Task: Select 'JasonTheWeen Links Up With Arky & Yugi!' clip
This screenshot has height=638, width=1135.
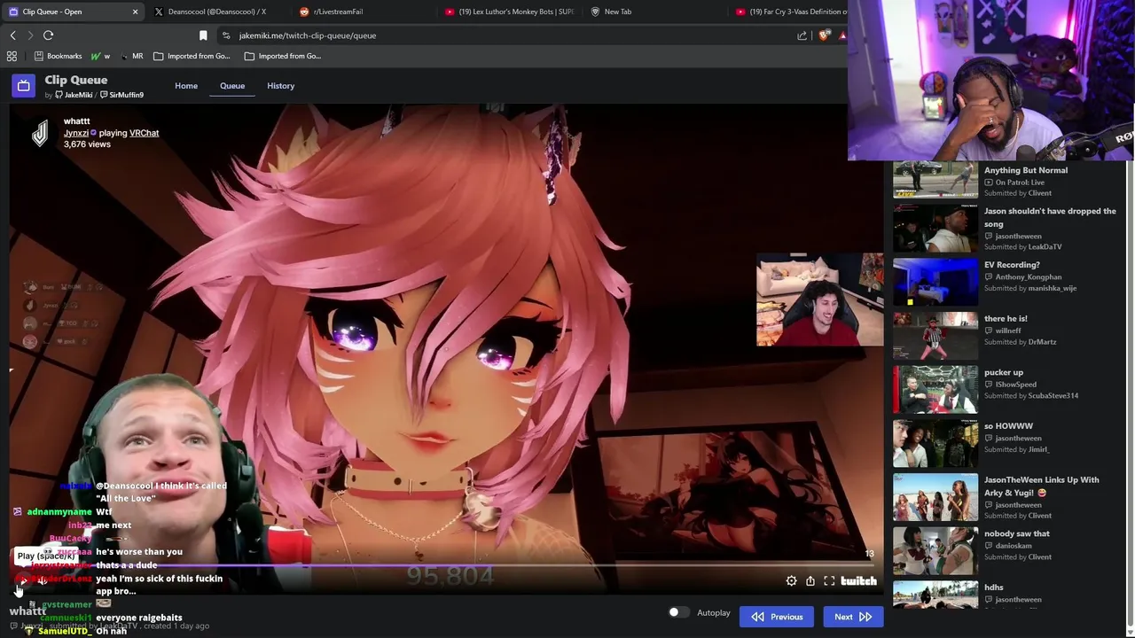Action: 1041,486
